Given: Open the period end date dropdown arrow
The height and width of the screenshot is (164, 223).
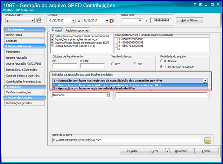Looking at the screenshot, I should tap(107, 21).
